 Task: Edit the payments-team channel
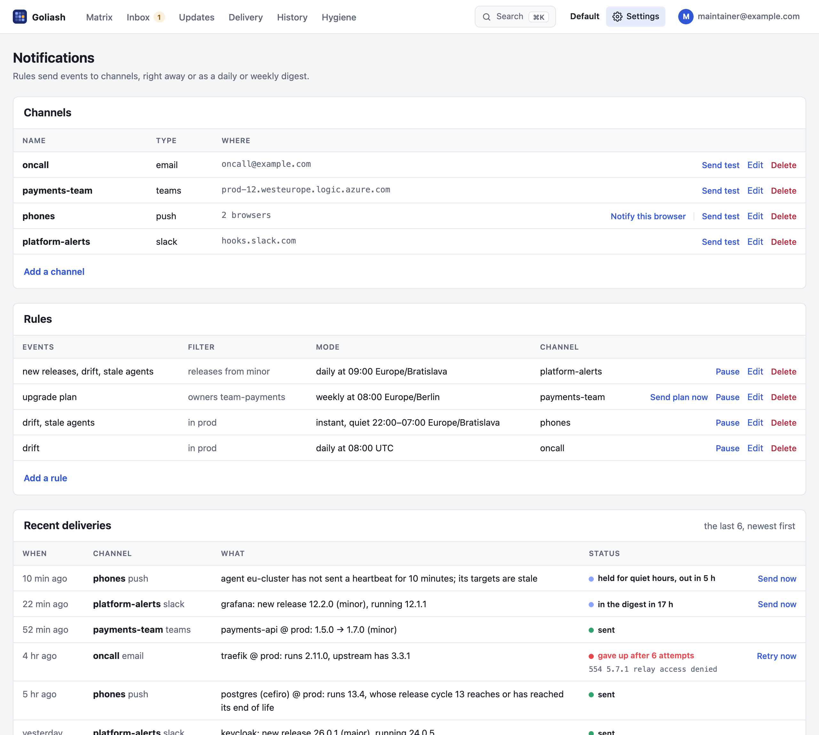(755, 190)
